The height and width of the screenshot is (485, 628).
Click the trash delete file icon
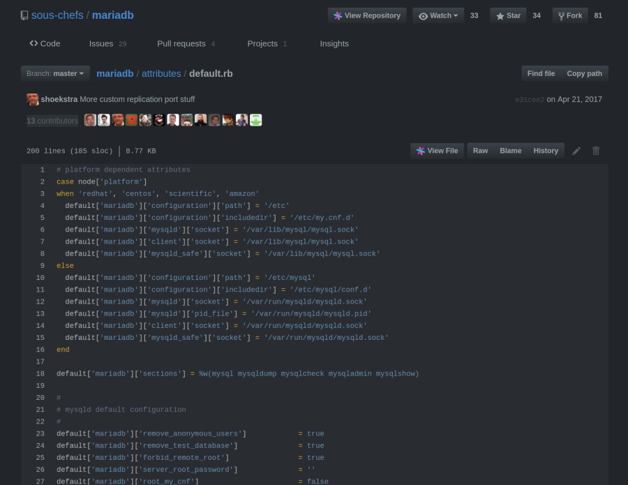(596, 151)
